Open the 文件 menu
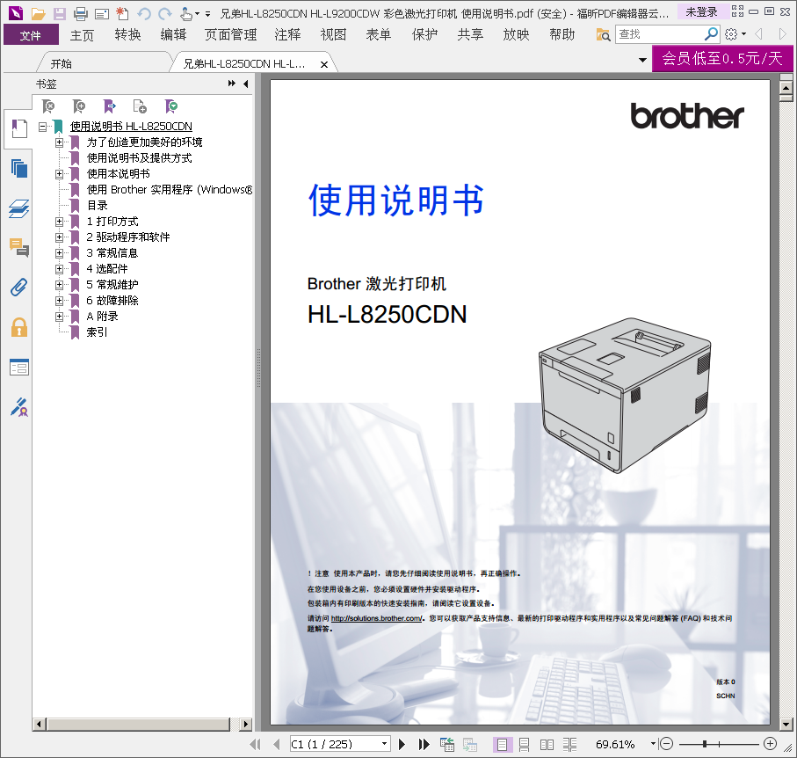 [x=31, y=35]
